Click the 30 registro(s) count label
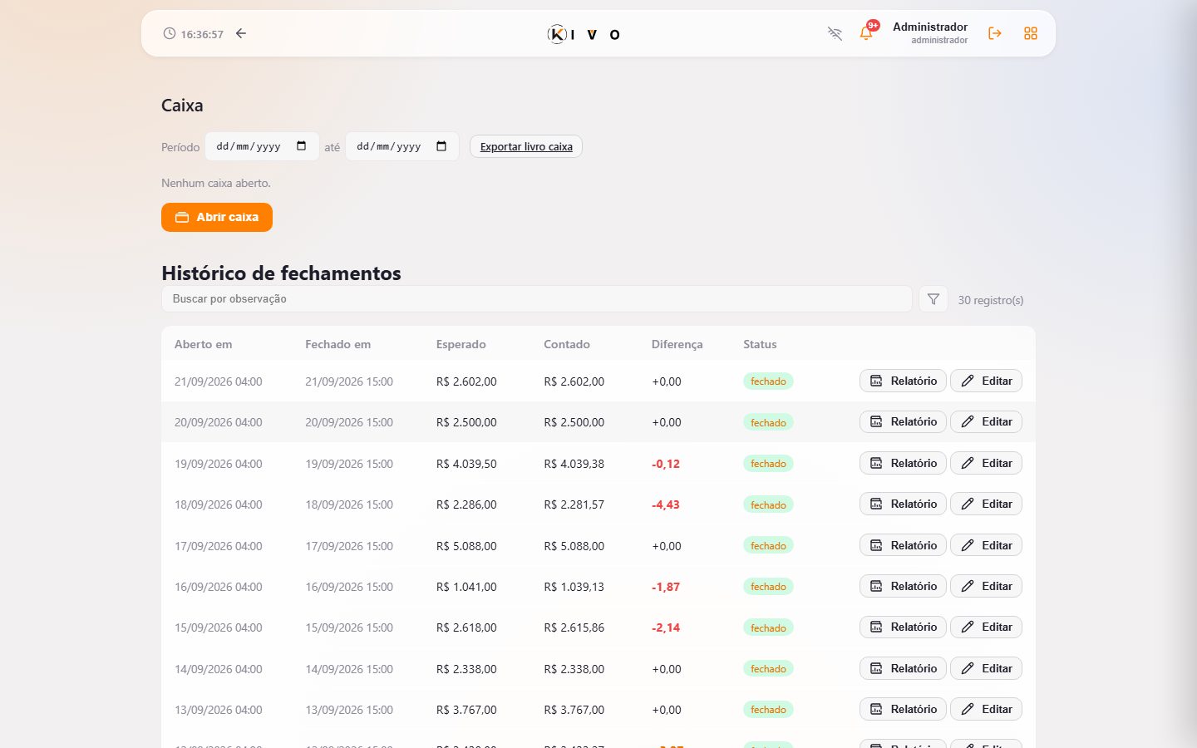Image resolution: width=1197 pixels, height=748 pixels. tap(991, 300)
